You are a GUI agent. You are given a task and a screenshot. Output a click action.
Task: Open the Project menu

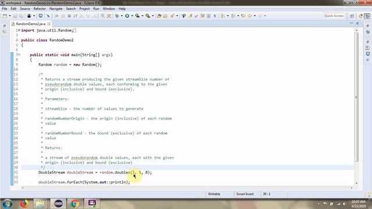click(84, 9)
